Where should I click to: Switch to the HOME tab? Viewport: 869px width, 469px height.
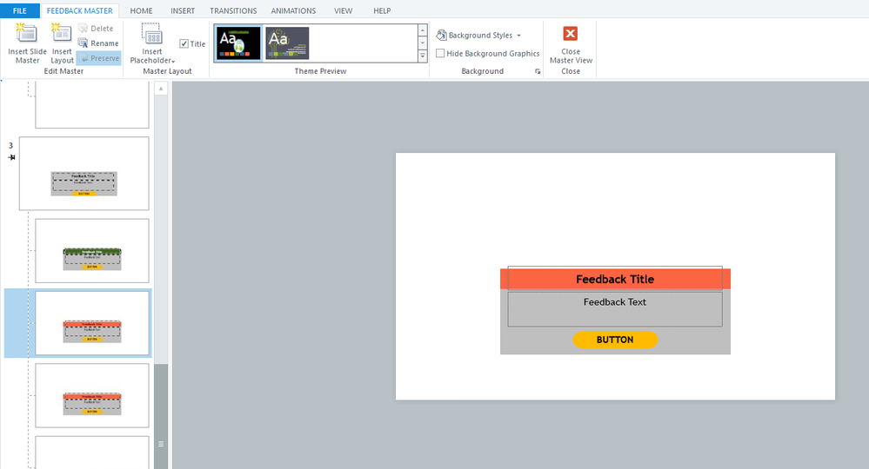(141, 10)
